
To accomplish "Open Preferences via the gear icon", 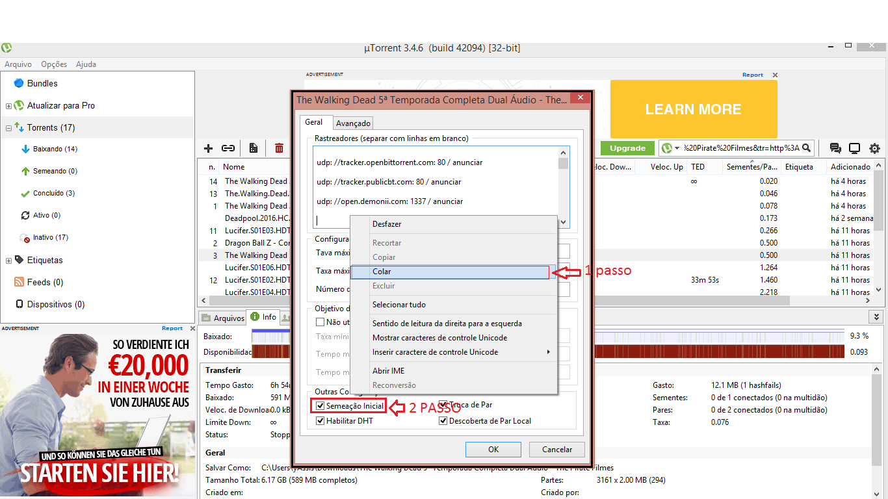I will pyautogui.click(x=874, y=148).
